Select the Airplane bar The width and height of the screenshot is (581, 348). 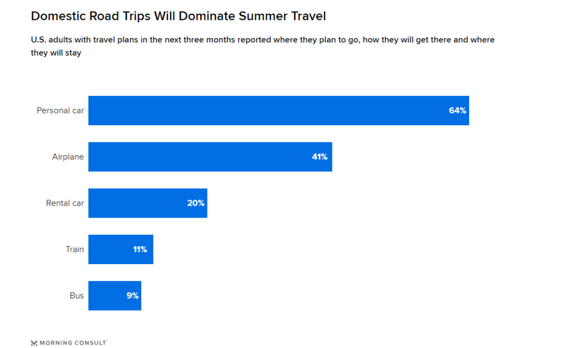(210, 156)
